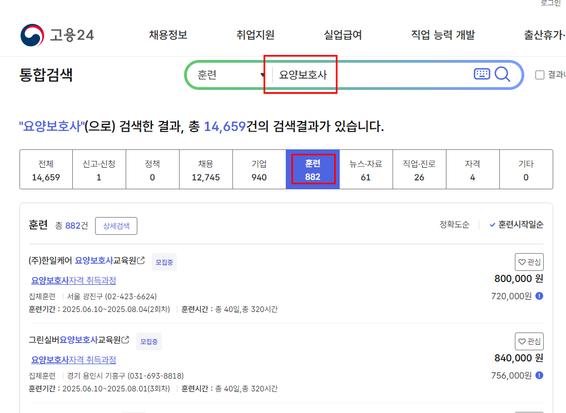The image size is (566, 413).
Task: Click the 840,000 원 price text
Action: tap(519, 358)
